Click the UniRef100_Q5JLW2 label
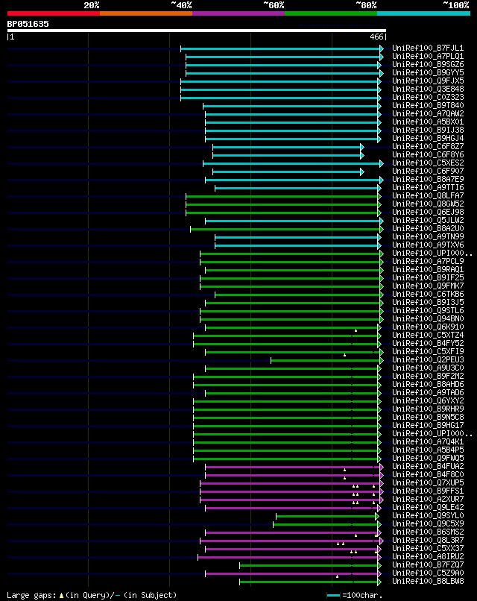Viewport: 477px width, 601px height. click(428, 221)
